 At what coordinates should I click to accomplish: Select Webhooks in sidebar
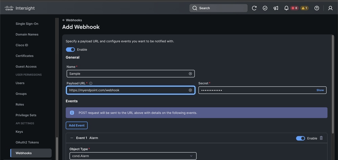pos(31,153)
